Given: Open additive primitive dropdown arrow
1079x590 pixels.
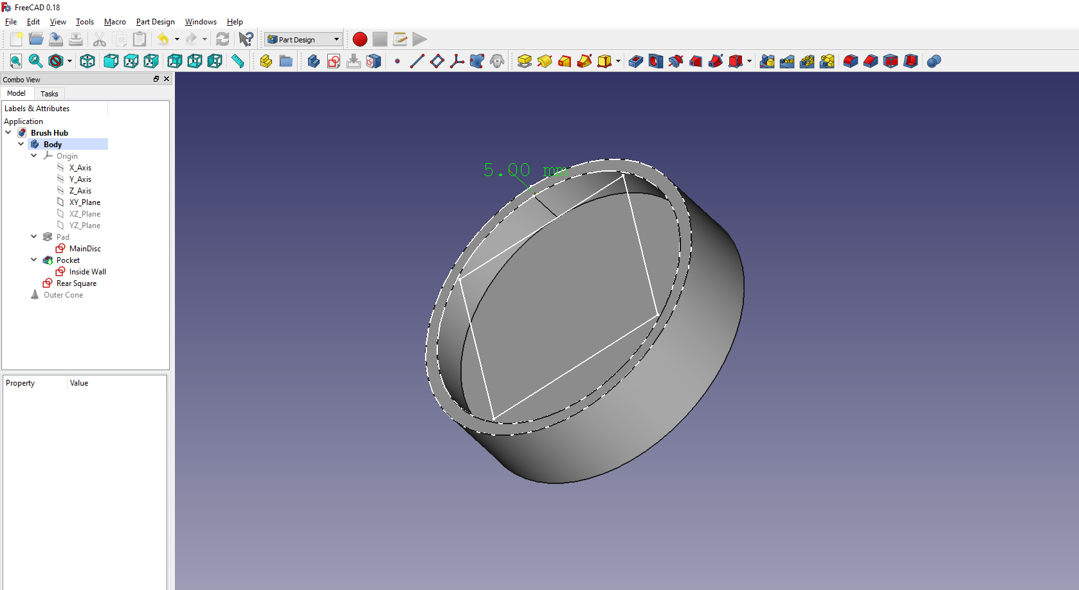Looking at the screenshot, I should tap(618, 61).
